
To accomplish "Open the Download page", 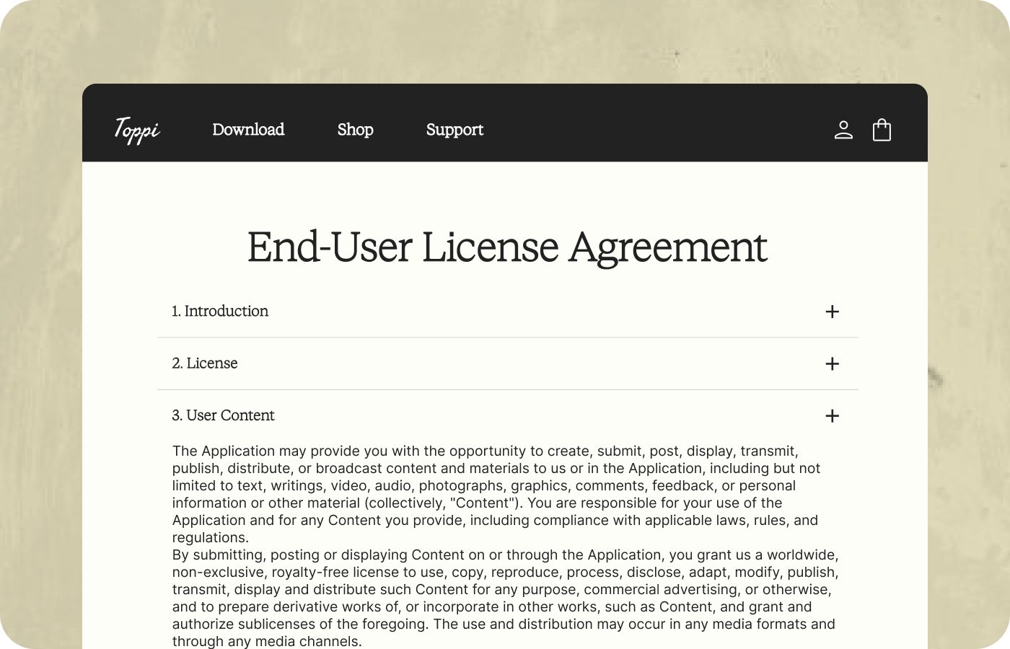I will (248, 130).
